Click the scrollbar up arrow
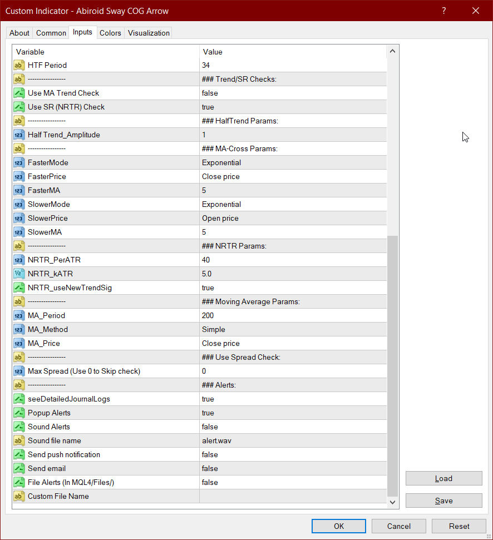 point(392,51)
